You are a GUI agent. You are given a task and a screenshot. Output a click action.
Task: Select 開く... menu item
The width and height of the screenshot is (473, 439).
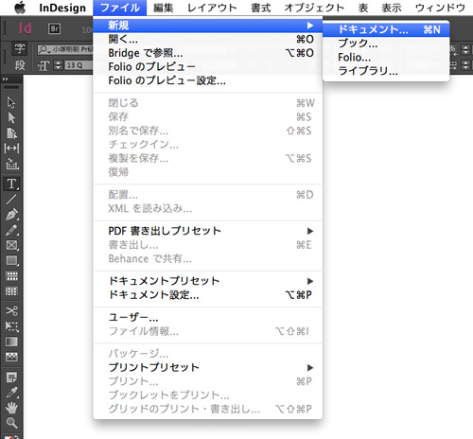207,39
